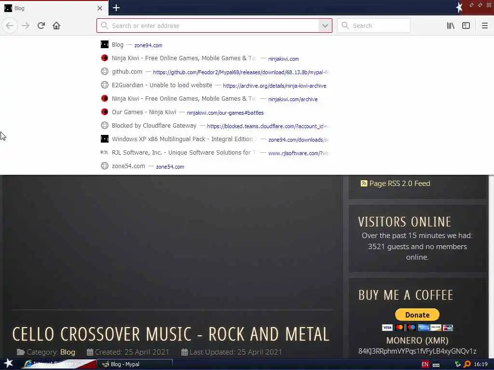Screen dimensions: 494x370
Task: Click the magnifier tray icon
Action: (x=467, y=364)
